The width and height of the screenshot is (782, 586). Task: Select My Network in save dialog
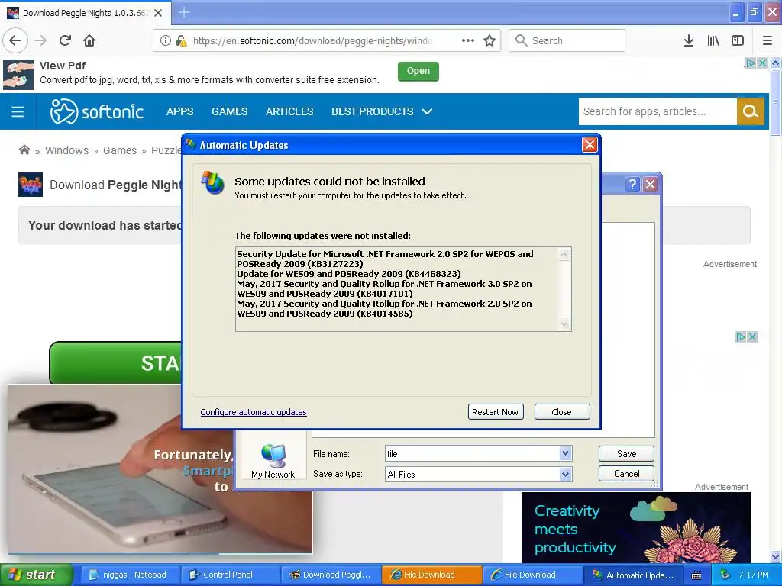(x=273, y=461)
